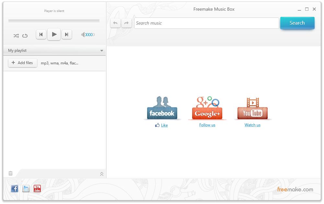The image size is (324, 204).
Task: Focus the Search music field
Action: [207, 23]
